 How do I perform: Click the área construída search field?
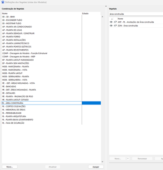pos(136,14)
